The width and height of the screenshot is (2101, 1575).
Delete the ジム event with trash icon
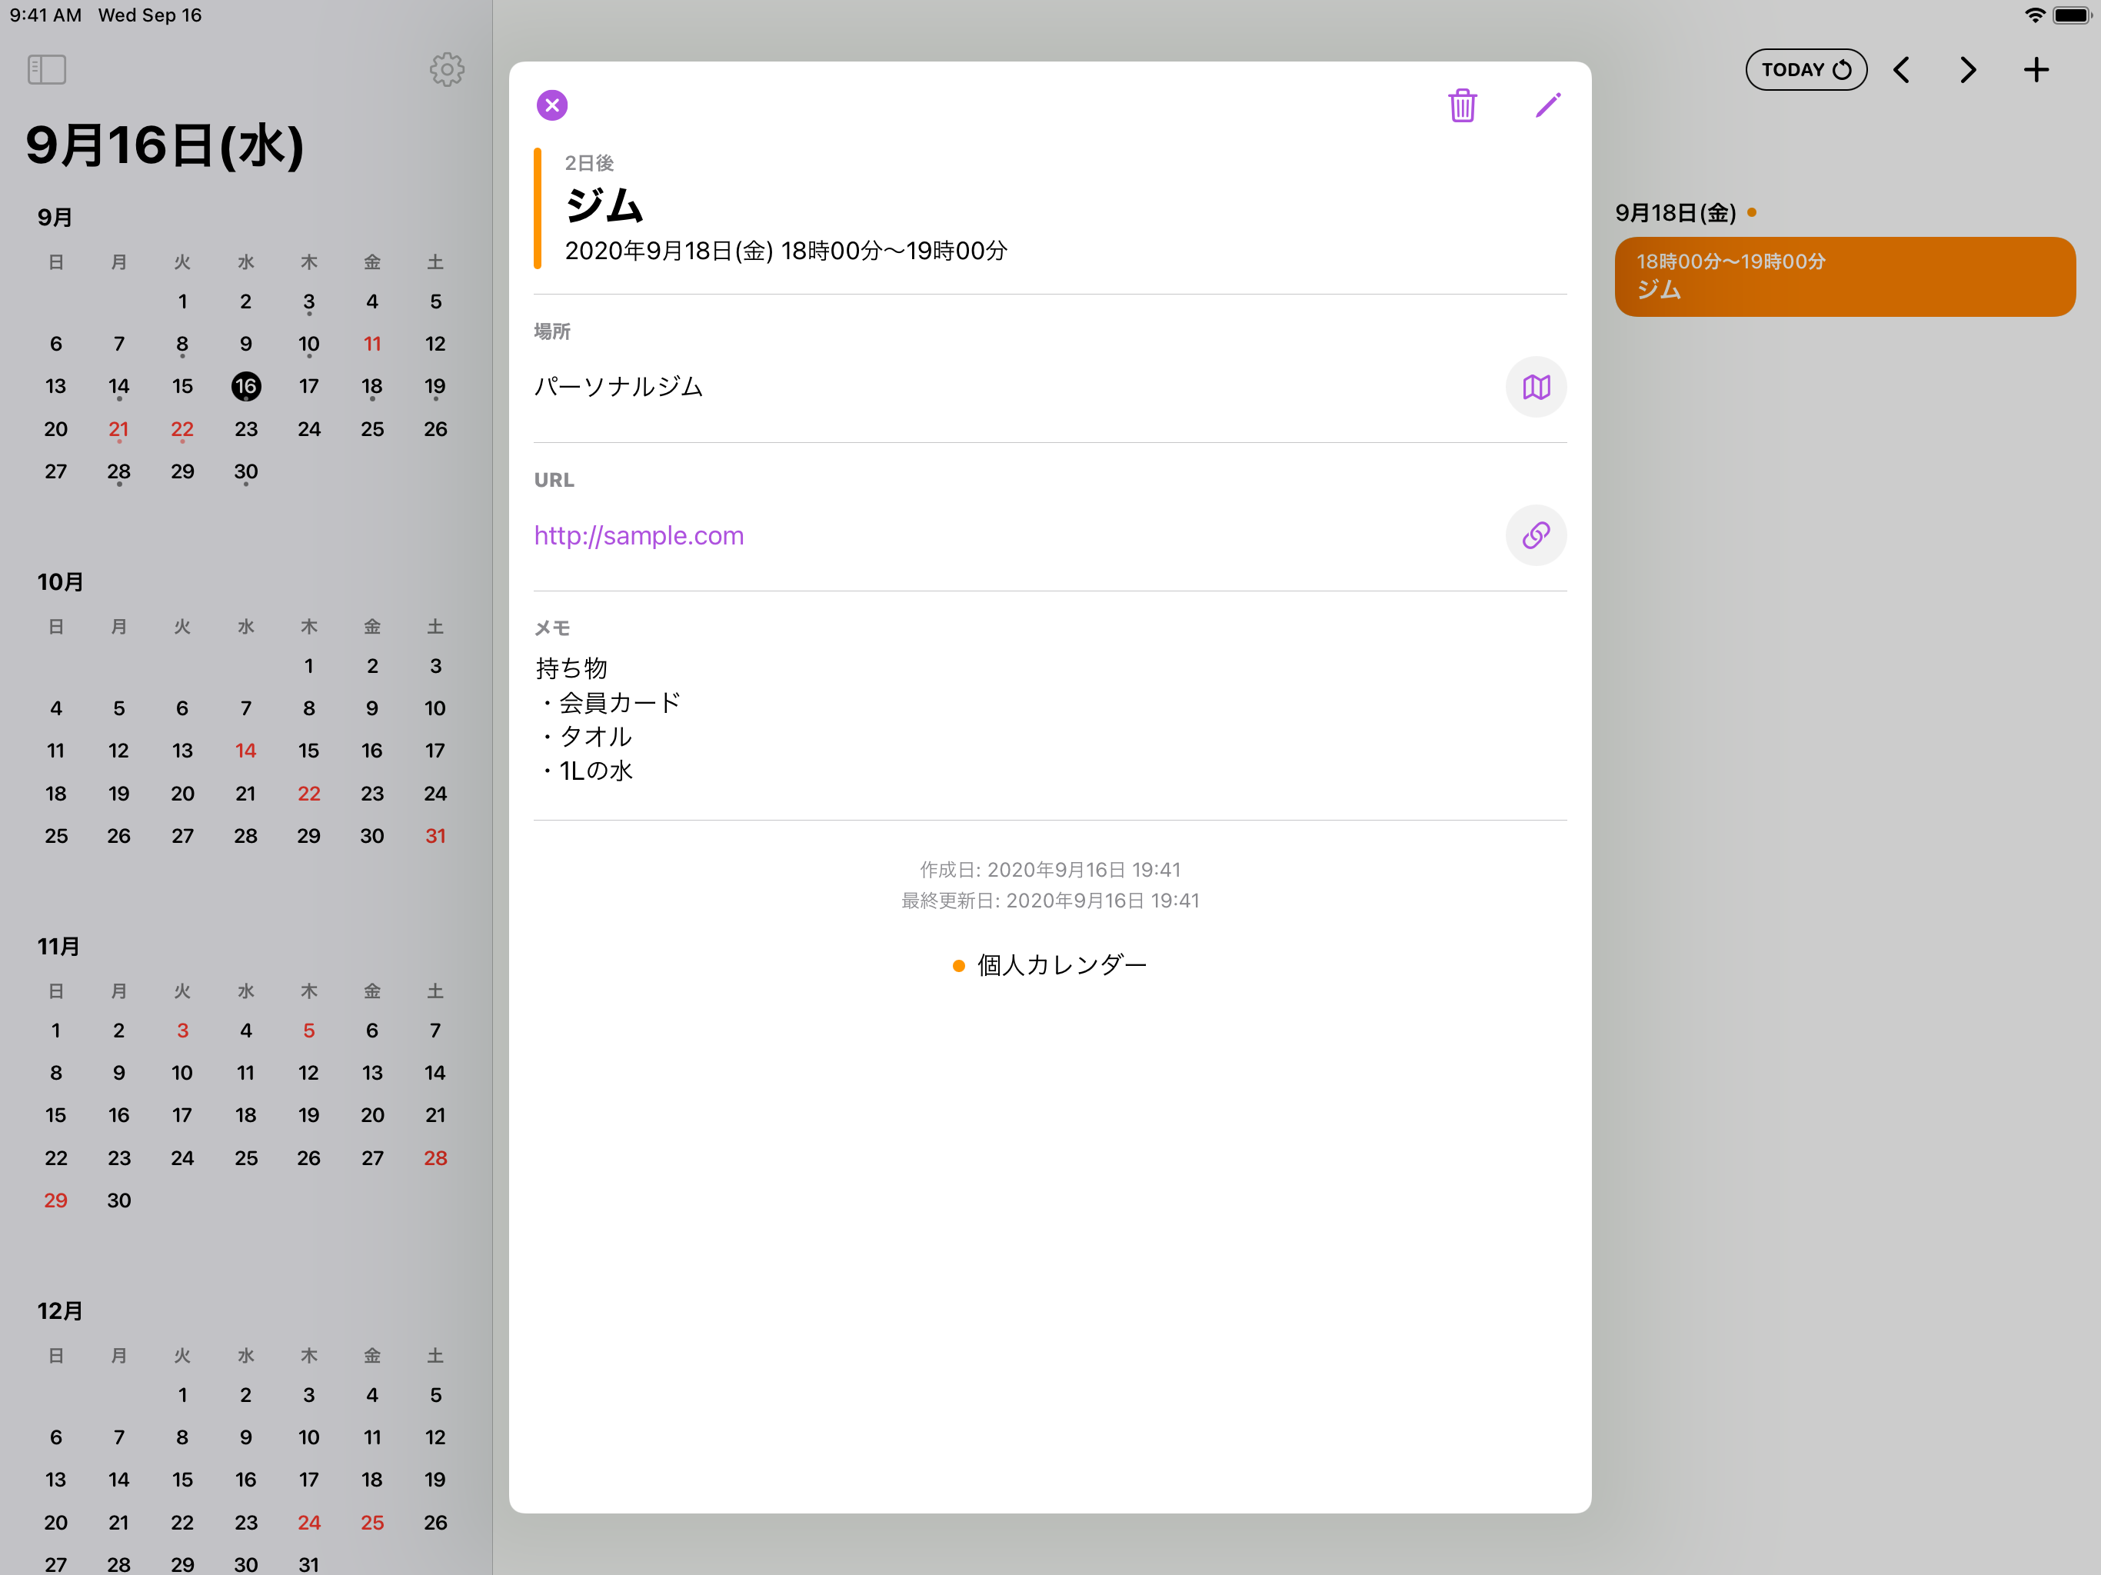tap(1462, 105)
